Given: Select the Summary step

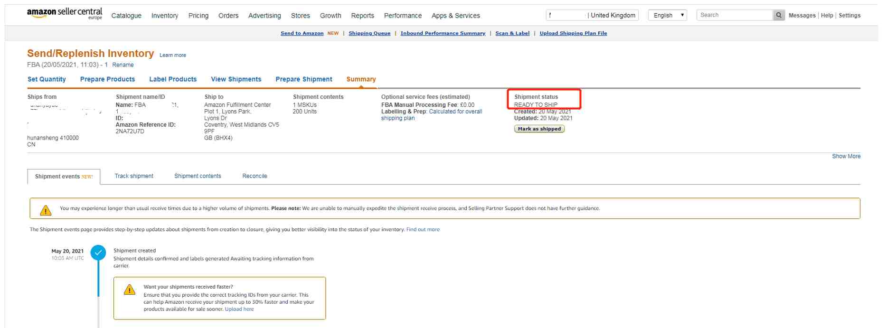Looking at the screenshot, I should click(x=361, y=79).
